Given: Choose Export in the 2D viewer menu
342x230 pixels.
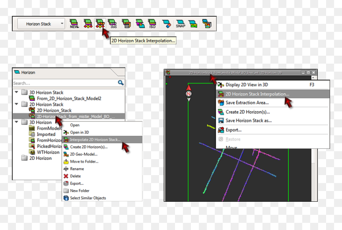Looking at the screenshot, I should click(273, 130).
